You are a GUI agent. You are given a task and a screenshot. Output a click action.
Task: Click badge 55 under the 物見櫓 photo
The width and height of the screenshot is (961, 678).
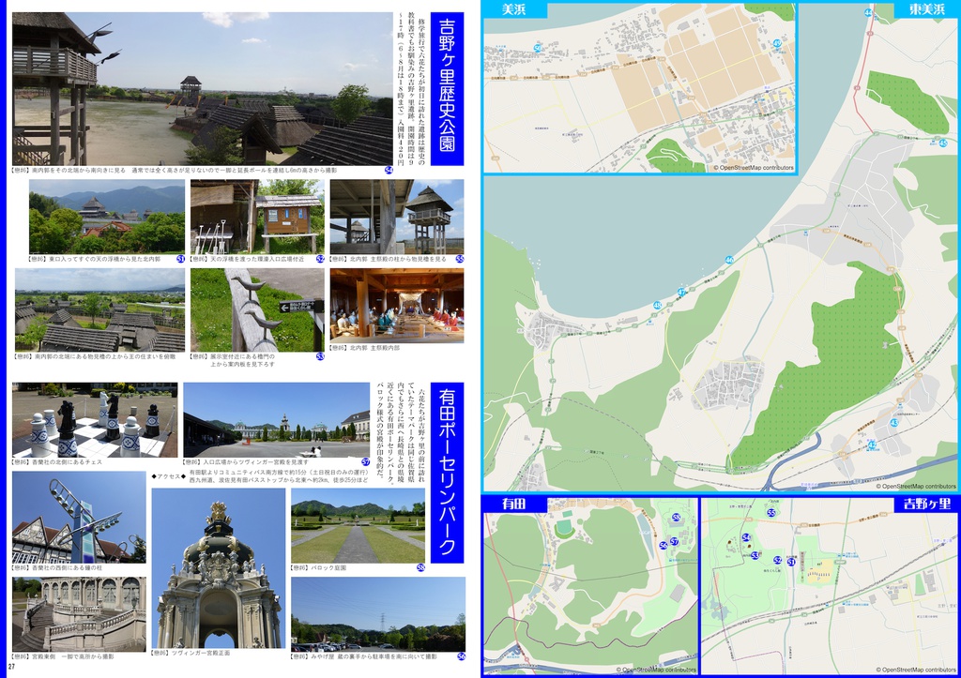[460, 259]
